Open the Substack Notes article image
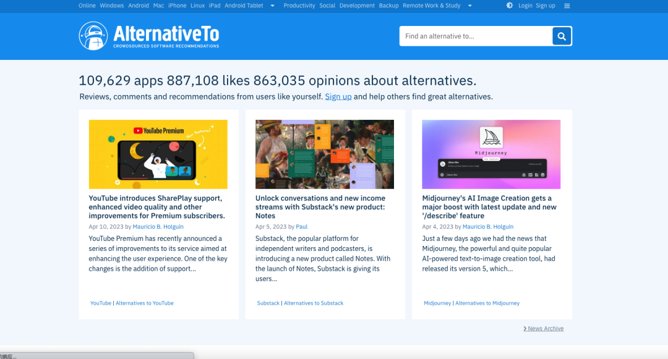 (x=325, y=154)
